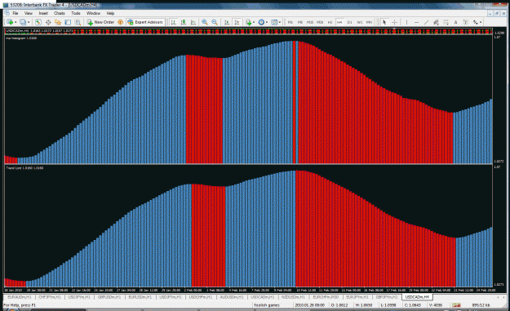The width and height of the screenshot is (510, 311).
Task: Select the M15 timeframe
Action: (310, 22)
